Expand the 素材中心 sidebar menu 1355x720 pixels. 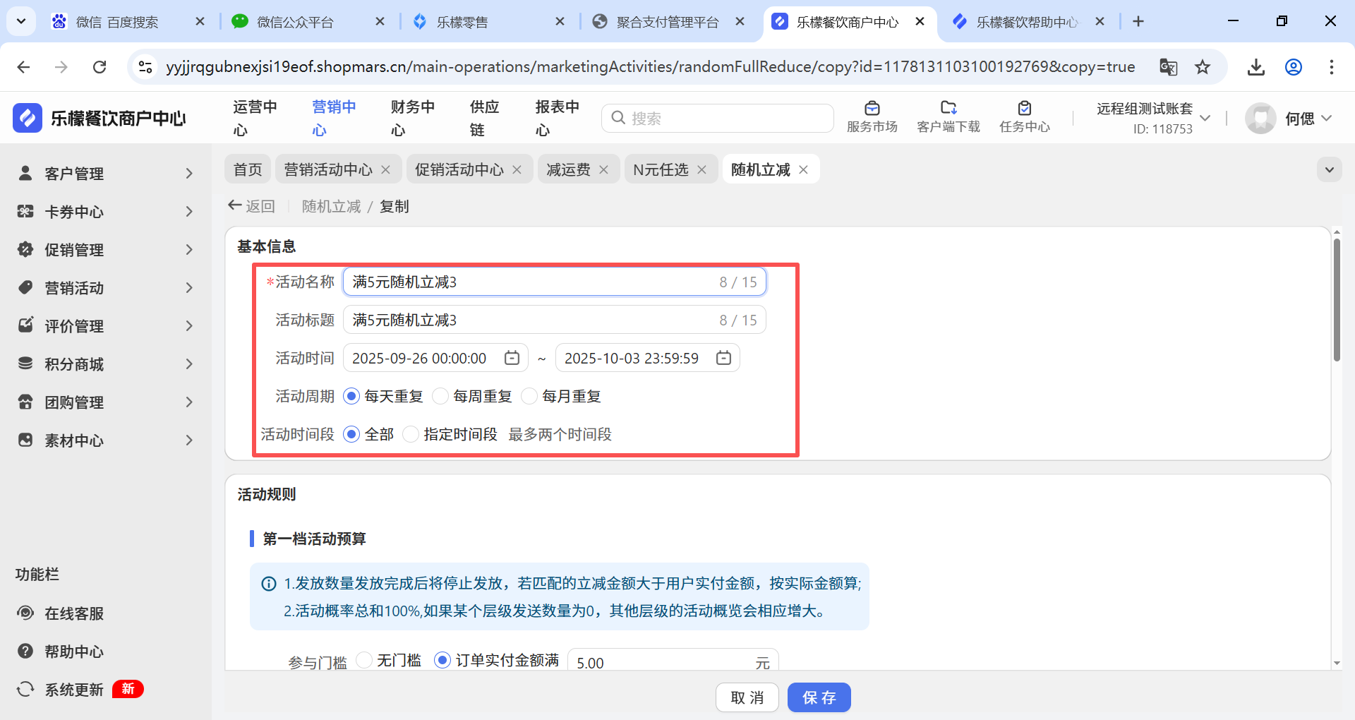[105, 440]
